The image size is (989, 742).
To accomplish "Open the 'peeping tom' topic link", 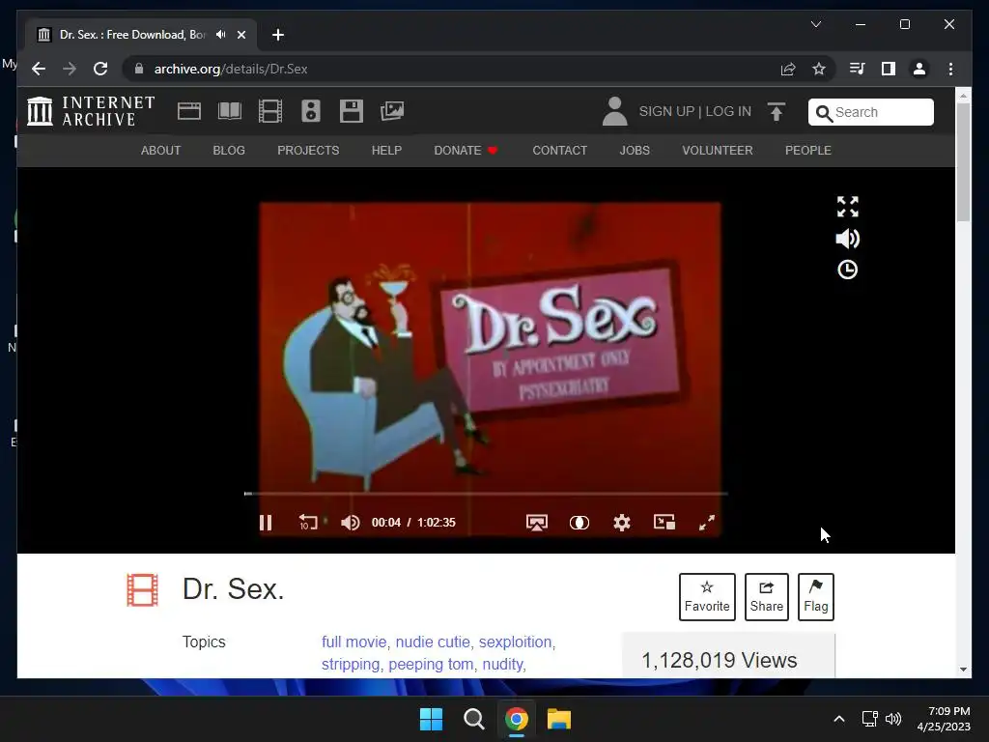I will (x=431, y=665).
